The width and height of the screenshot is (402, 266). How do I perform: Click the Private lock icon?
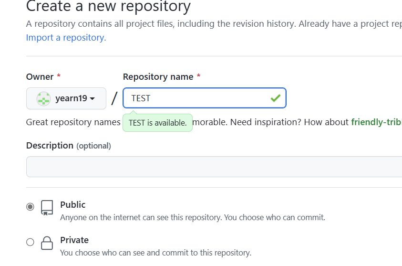tap(47, 243)
